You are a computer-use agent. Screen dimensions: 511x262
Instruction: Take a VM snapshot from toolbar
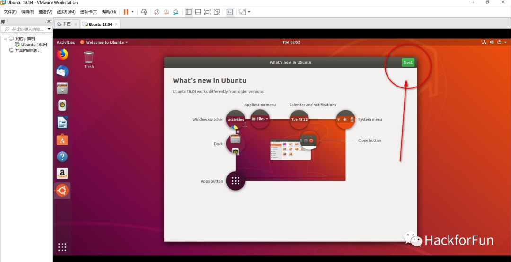click(x=157, y=12)
